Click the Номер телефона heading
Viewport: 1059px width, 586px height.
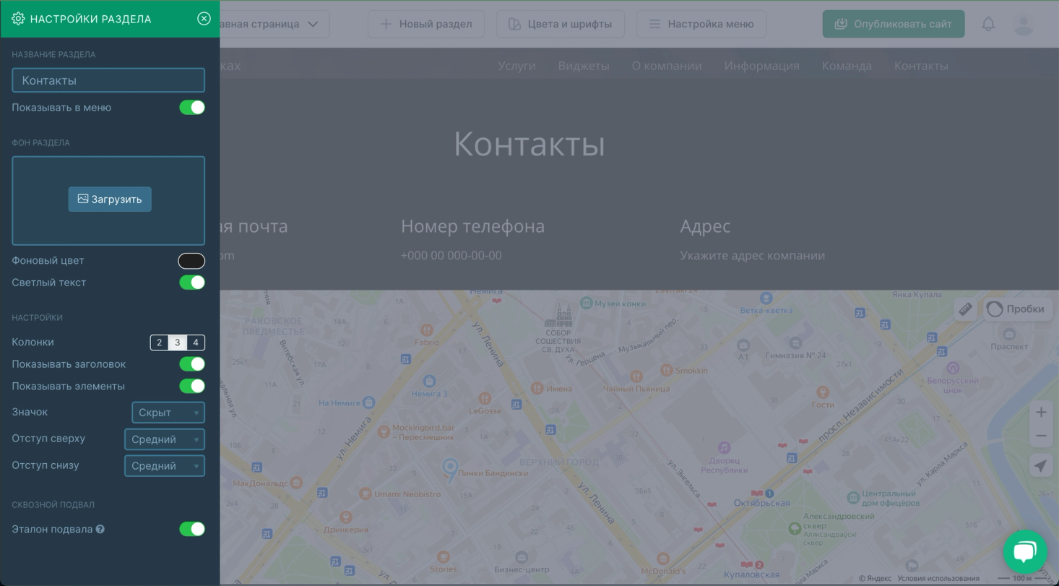click(473, 226)
